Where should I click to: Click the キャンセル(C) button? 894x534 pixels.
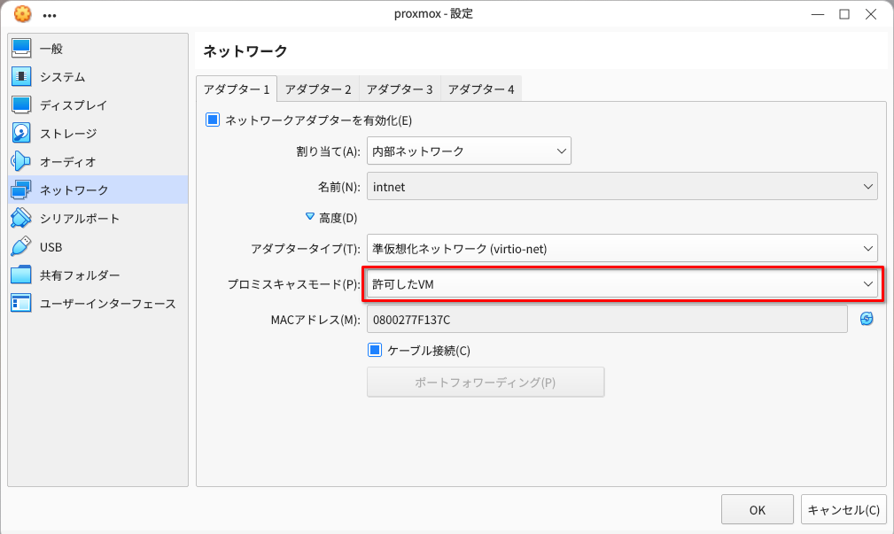(843, 509)
